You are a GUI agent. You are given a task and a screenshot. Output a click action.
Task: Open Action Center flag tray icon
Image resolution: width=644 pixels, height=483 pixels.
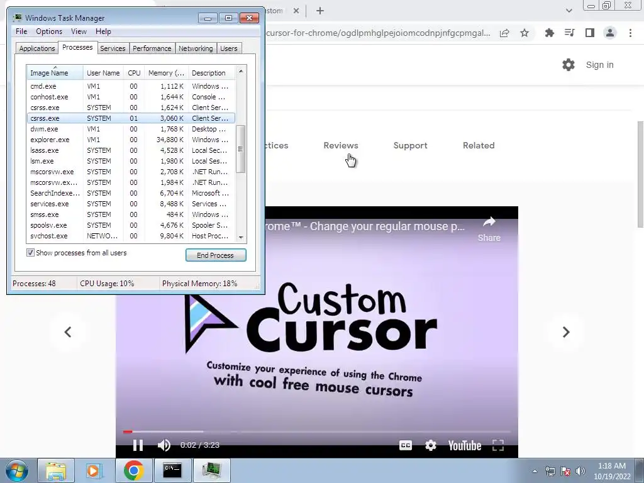[565, 471]
